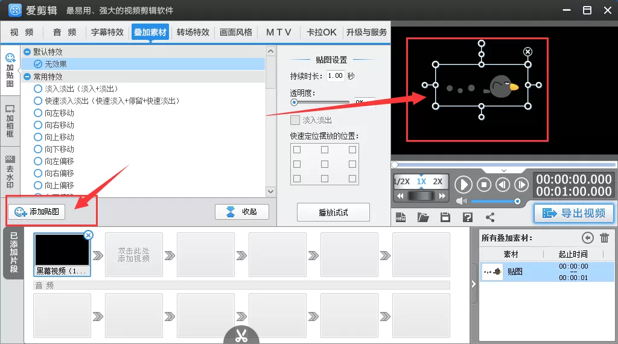Enable the 淡入淡出 checkbox
This screenshot has height=344, width=618.
(x=295, y=120)
